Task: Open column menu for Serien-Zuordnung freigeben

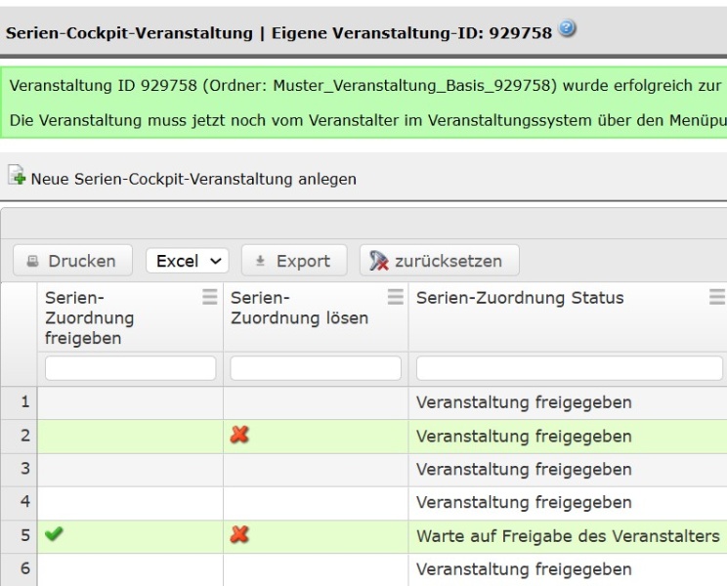Action: tap(209, 297)
